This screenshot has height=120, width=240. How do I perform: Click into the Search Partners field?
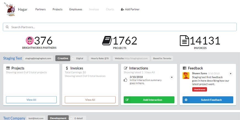[121, 27]
